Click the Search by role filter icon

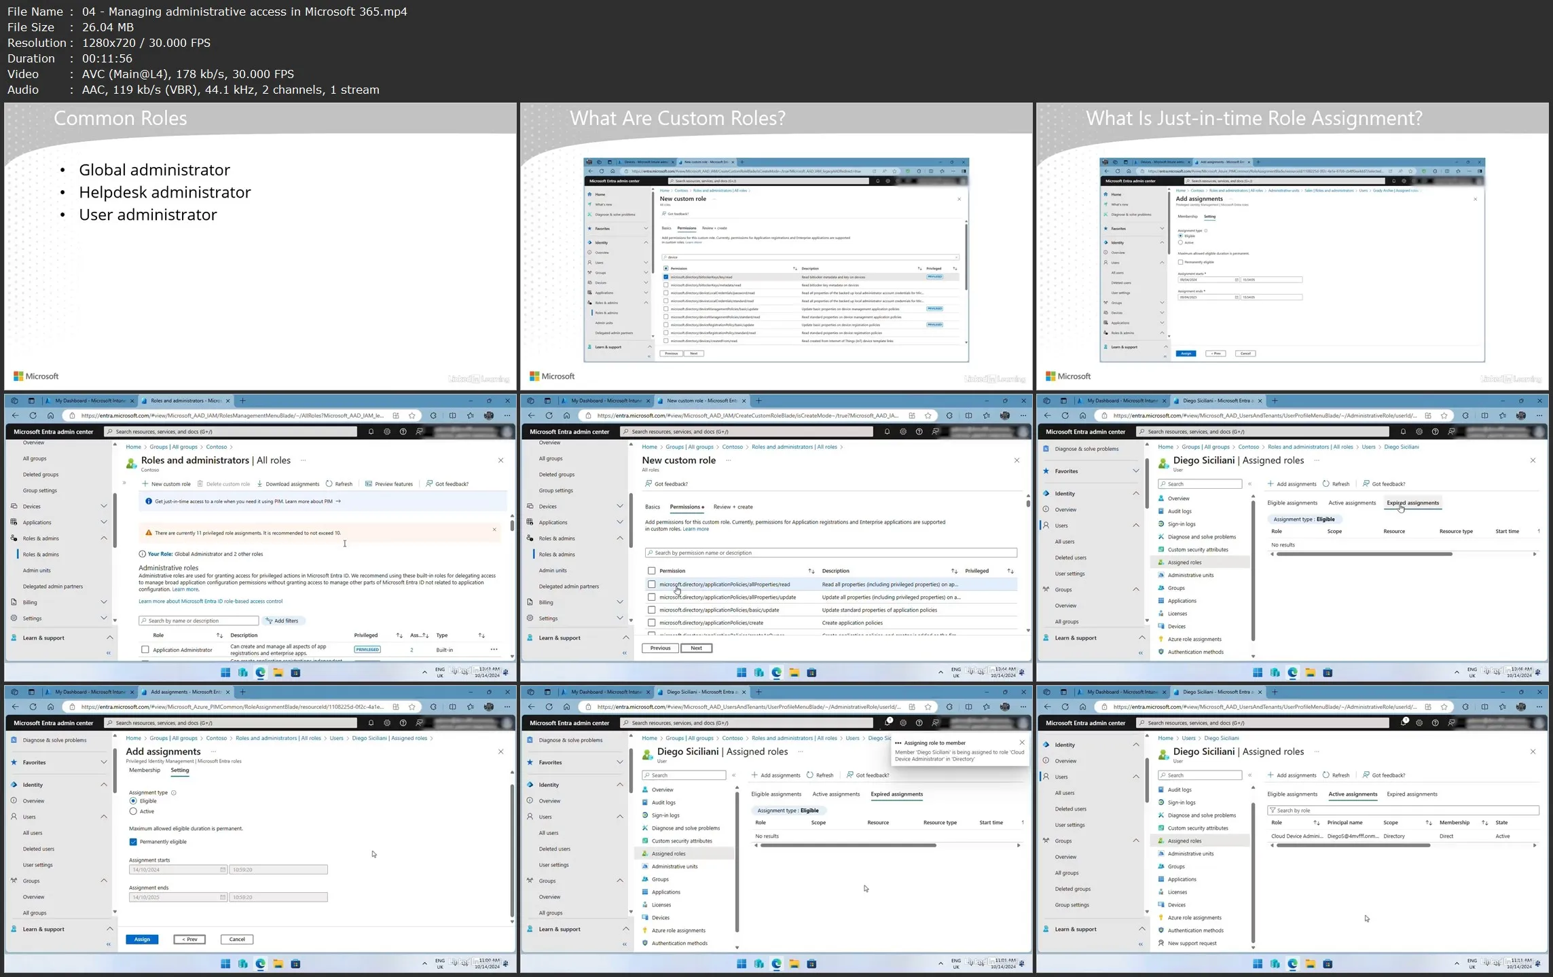1273,811
